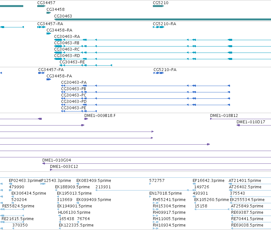271x230 pixels.
Task: Select EST EK122335.5prime
Action: (x=76, y=225)
